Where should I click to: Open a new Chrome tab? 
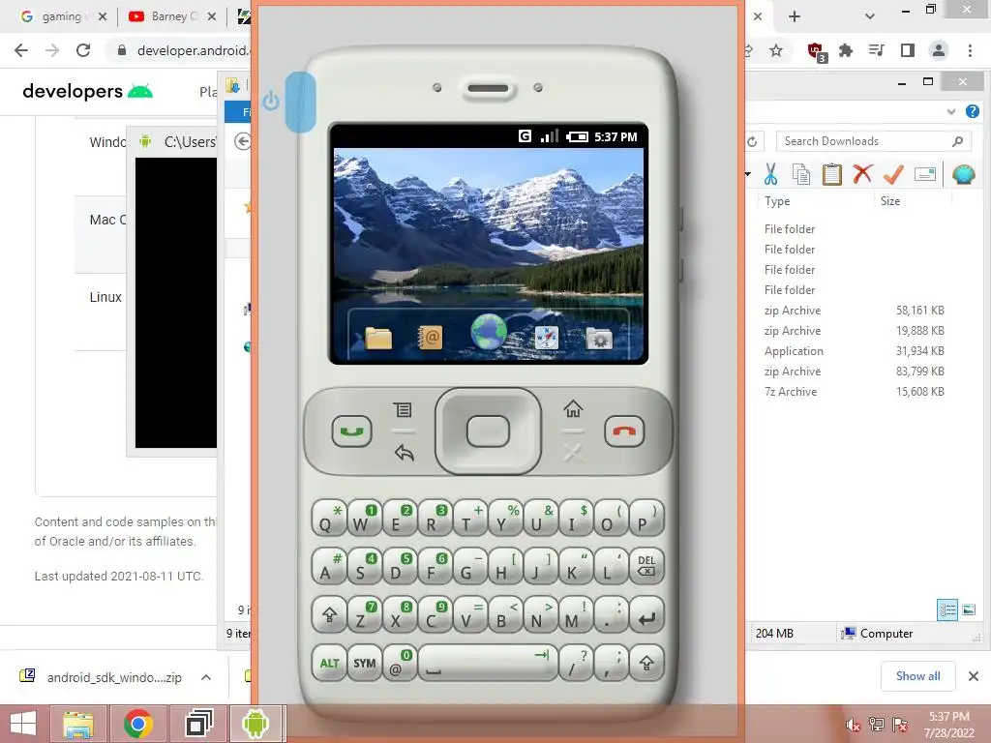coord(795,16)
